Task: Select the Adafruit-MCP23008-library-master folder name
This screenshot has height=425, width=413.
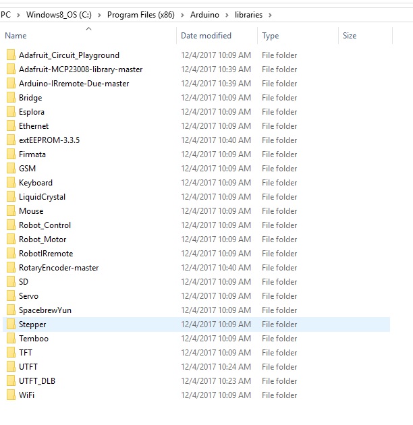Action: pyautogui.click(x=80, y=69)
